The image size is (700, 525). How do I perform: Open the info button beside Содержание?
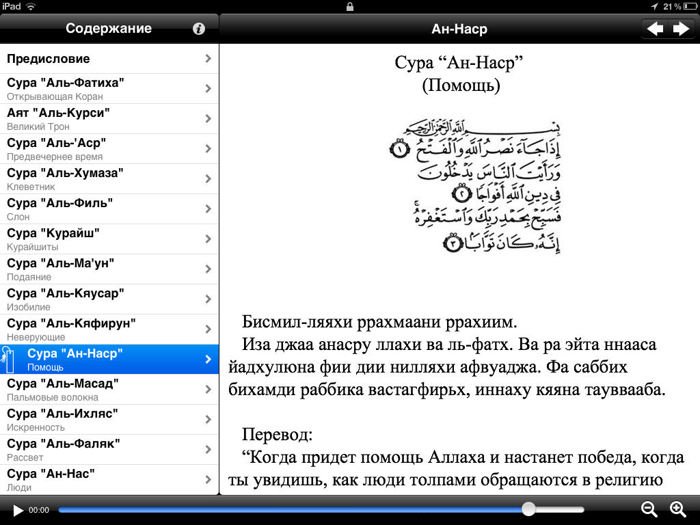[199, 29]
